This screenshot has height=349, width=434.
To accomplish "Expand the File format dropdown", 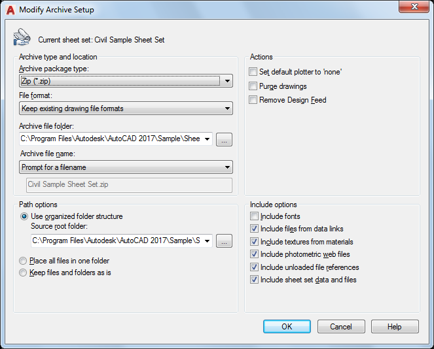I will [226, 108].
